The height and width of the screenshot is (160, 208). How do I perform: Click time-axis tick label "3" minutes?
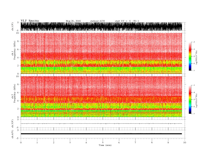[70, 142]
